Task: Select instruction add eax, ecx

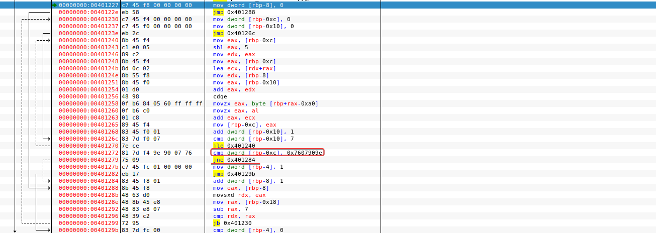Action: [x=234, y=118]
